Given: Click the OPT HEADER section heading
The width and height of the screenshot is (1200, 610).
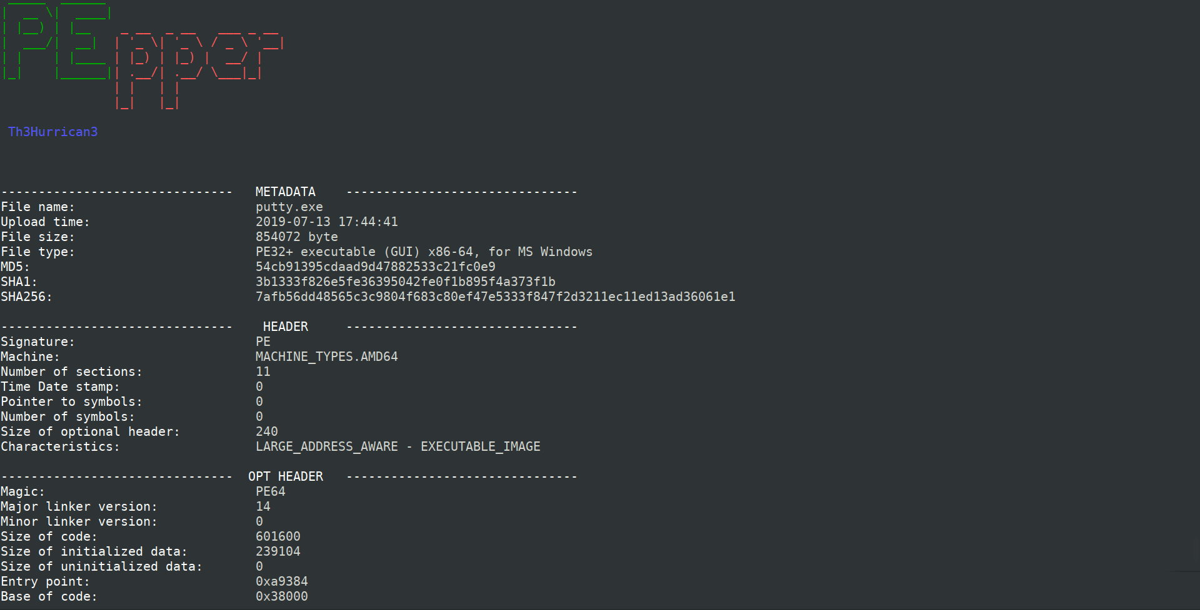Looking at the screenshot, I should (286, 476).
